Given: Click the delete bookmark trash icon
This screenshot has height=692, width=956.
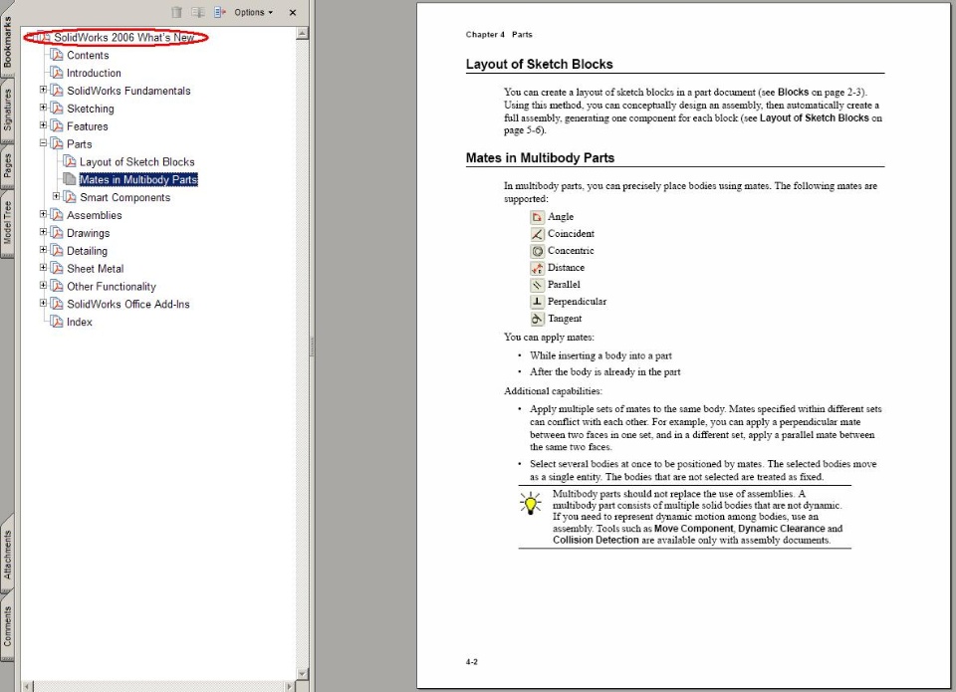Looking at the screenshot, I should click(177, 12).
